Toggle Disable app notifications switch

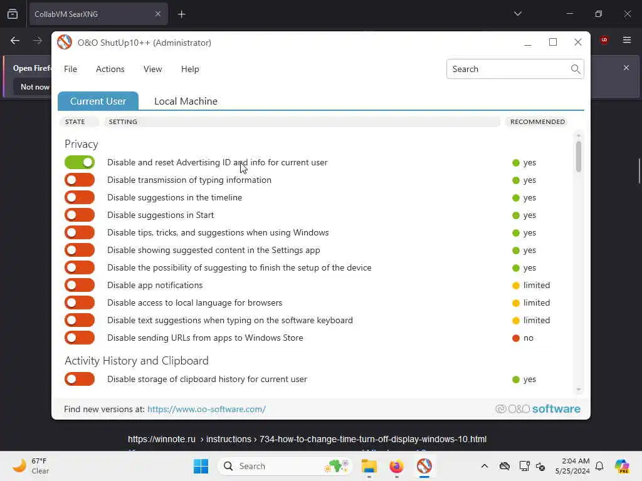[x=80, y=285]
